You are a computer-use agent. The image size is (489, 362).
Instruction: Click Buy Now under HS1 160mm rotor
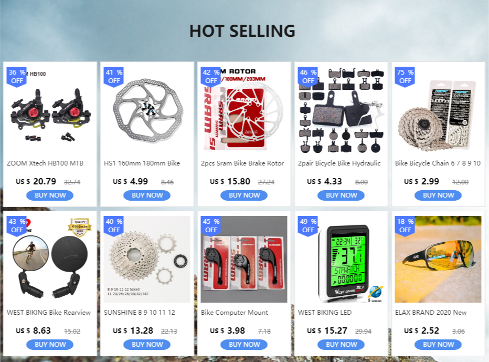[147, 195]
